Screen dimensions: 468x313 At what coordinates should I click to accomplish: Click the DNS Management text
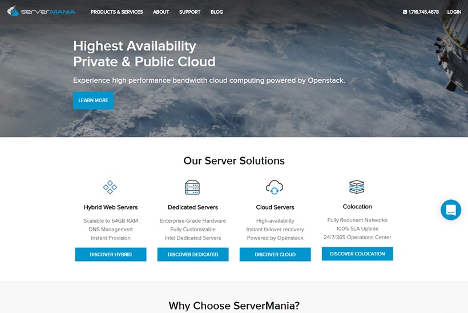pos(111,230)
